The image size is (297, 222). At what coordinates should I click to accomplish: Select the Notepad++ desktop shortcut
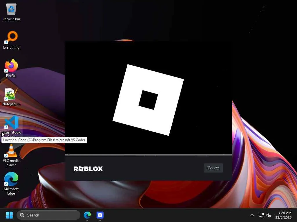[x=11, y=97]
